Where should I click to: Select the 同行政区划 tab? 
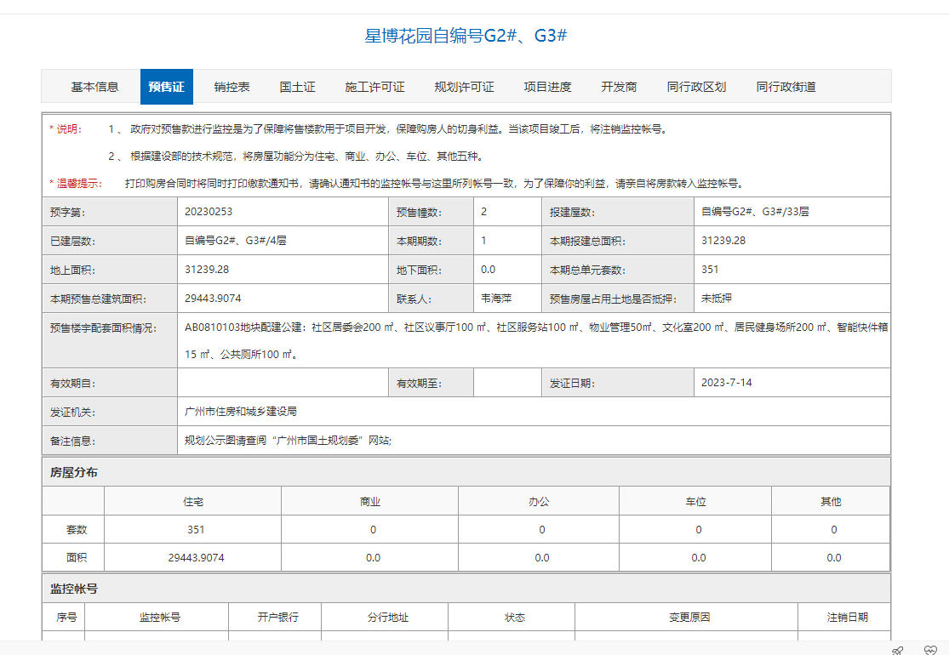(x=696, y=87)
